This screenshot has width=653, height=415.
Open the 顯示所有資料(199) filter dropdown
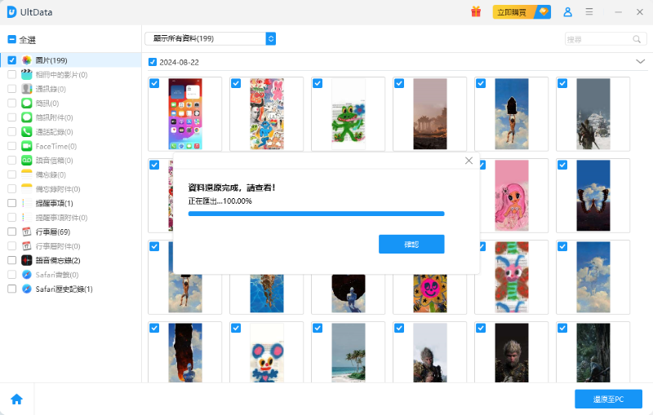click(x=211, y=38)
